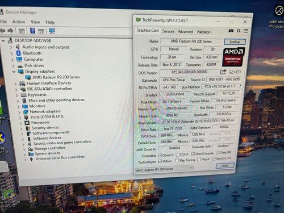Image resolution: width=284 pixels, height=213 pixels.
Task: Click the Driver Version field
Action: coord(198,121)
